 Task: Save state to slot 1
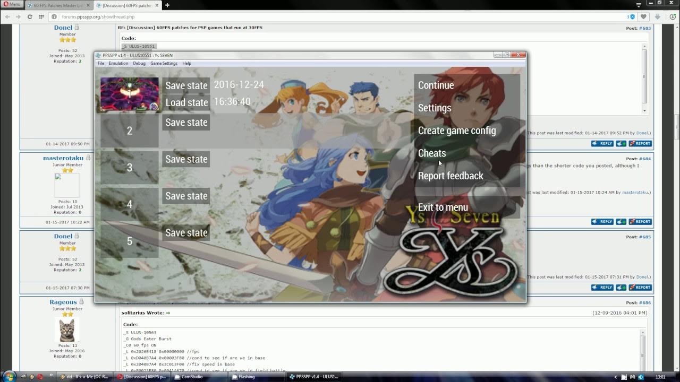tap(186, 85)
